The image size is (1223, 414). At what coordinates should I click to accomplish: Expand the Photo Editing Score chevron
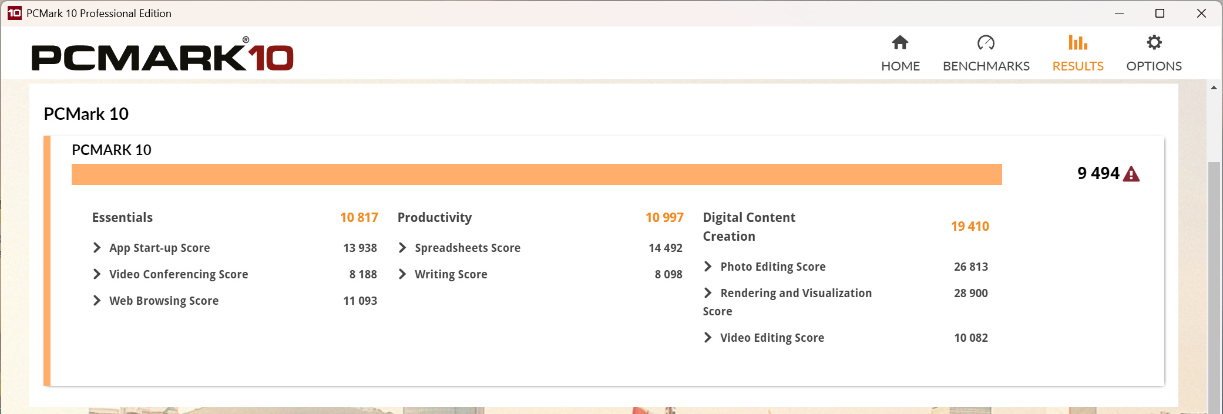click(x=708, y=267)
